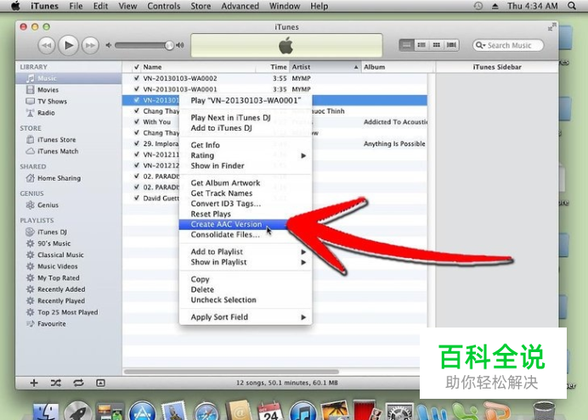Click the volume slider knob
The image size is (588, 420).
[x=169, y=45]
